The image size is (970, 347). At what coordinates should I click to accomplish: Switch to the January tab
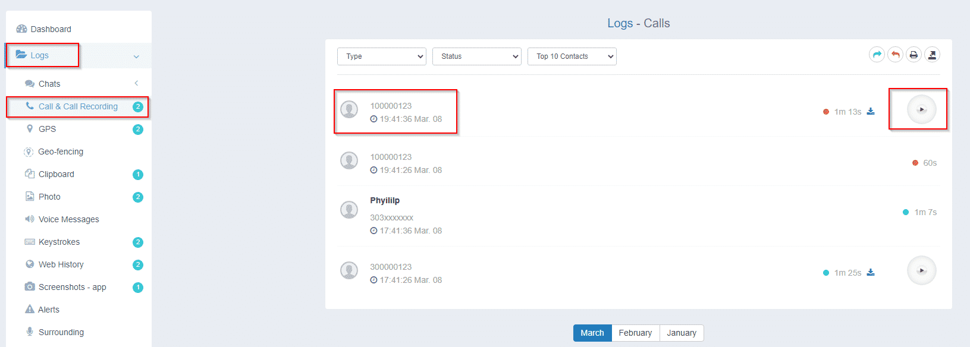click(682, 333)
